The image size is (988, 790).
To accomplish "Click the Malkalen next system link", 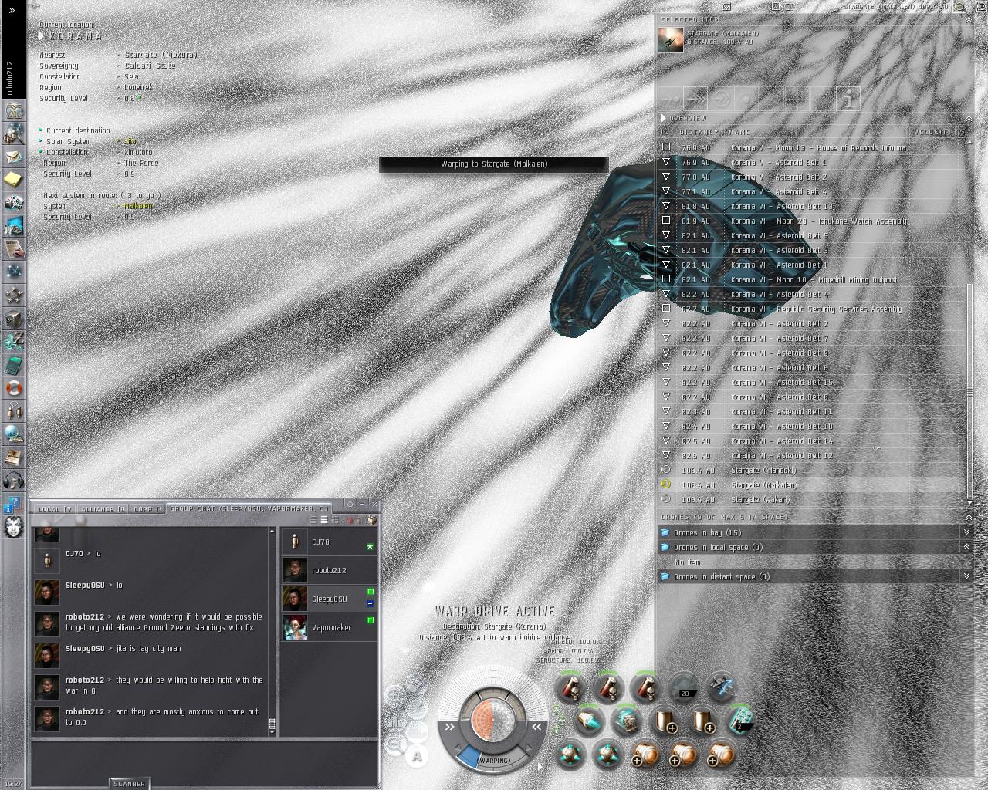I will click(138, 206).
